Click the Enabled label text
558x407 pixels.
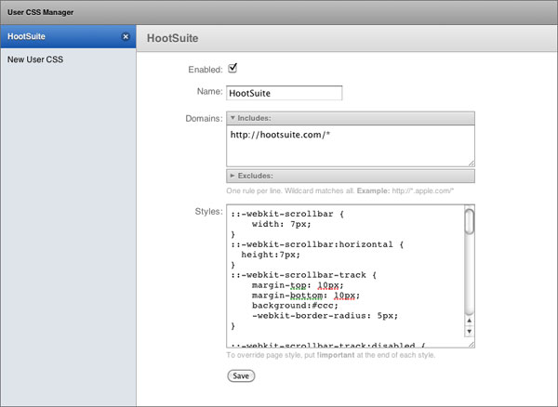pyautogui.click(x=205, y=69)
